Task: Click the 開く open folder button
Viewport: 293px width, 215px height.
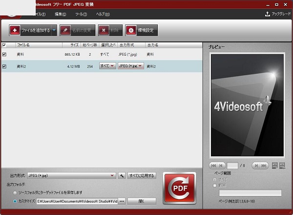Action: [x=142, y=201]
